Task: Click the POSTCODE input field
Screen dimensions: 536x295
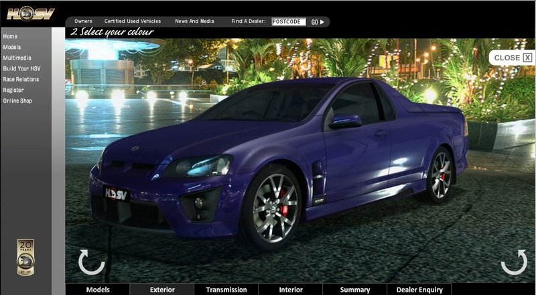Action: click(x=289, y=21)
